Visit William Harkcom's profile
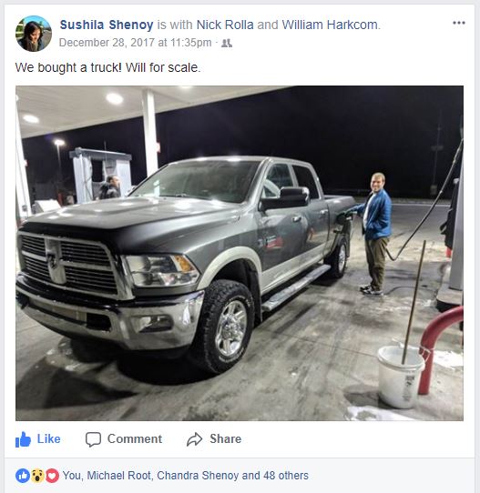480x493 pixels. coord(330,25)
